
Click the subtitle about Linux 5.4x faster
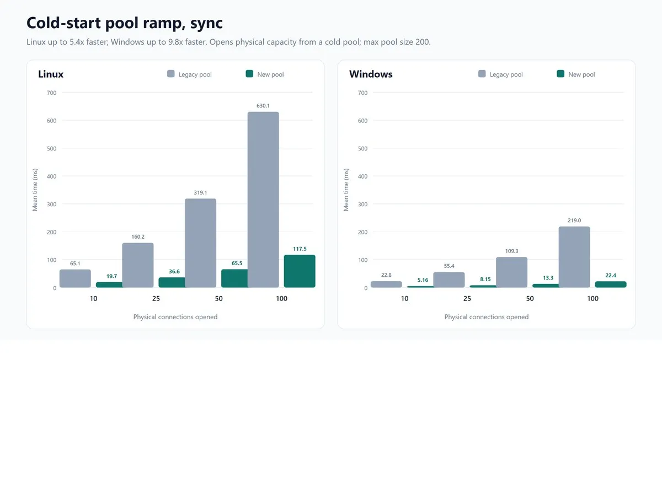(x=228, y=42)
